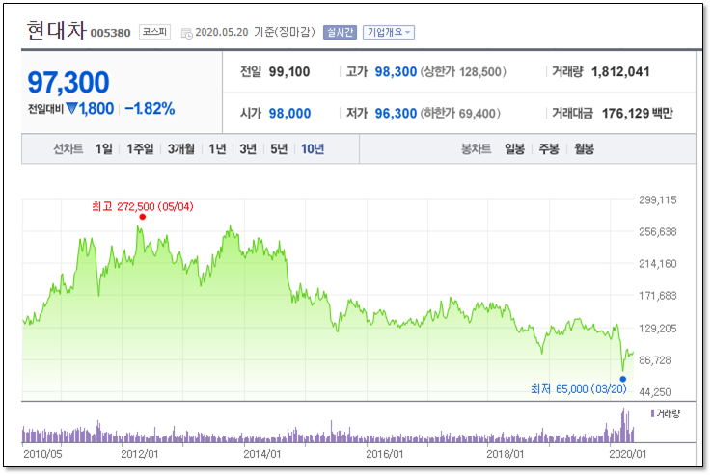
Task: Select the 1일 line chart tab
Action: tap(104, 148)
